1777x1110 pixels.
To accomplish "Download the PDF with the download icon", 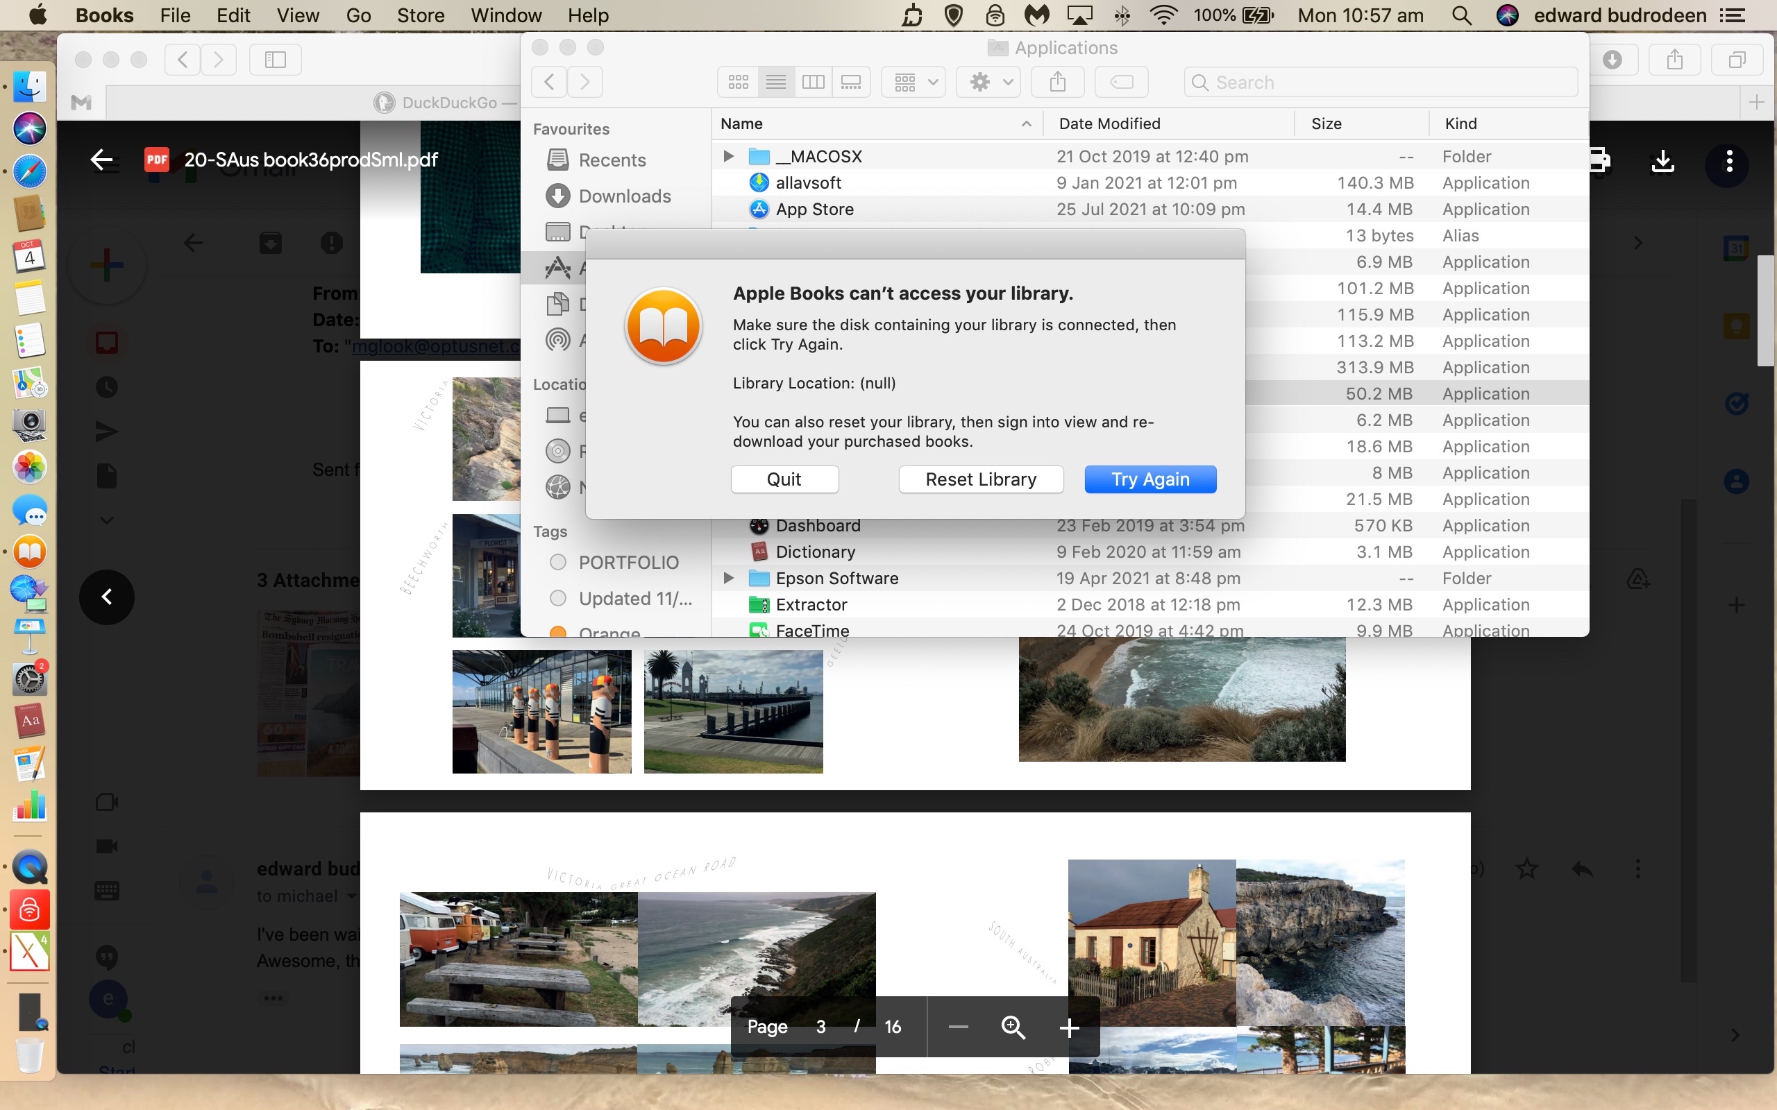I will tap(1662, 161).
